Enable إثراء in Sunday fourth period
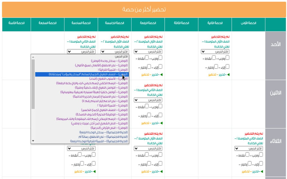The image size is (287, 179). 160,67
